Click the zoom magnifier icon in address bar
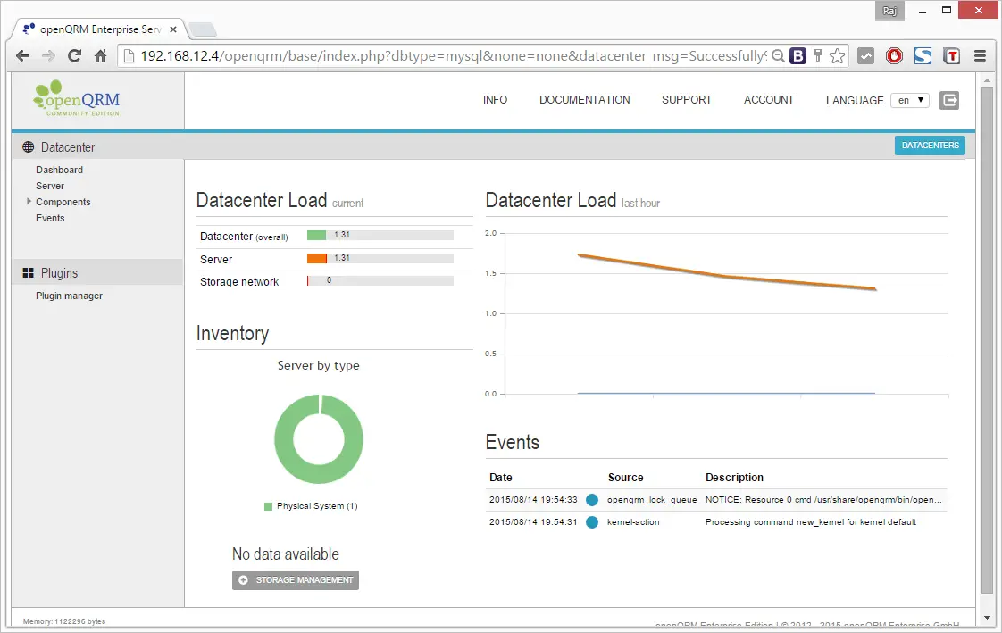This screenshot has height=633, width=1002. pos(778,56)
